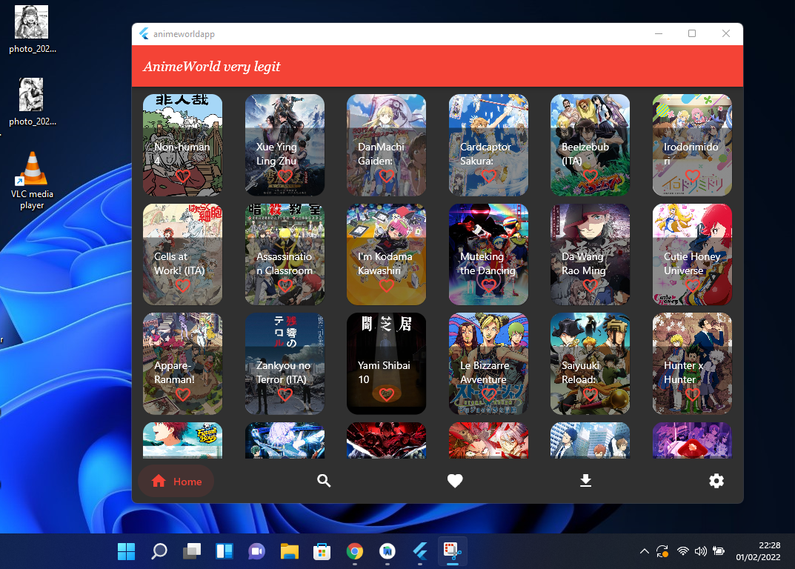Viewport: 795px width, 569px height.
Task: Open the Xue Ying Ling Zhu title
Action: pyautogui.click(x=276, y=153)
